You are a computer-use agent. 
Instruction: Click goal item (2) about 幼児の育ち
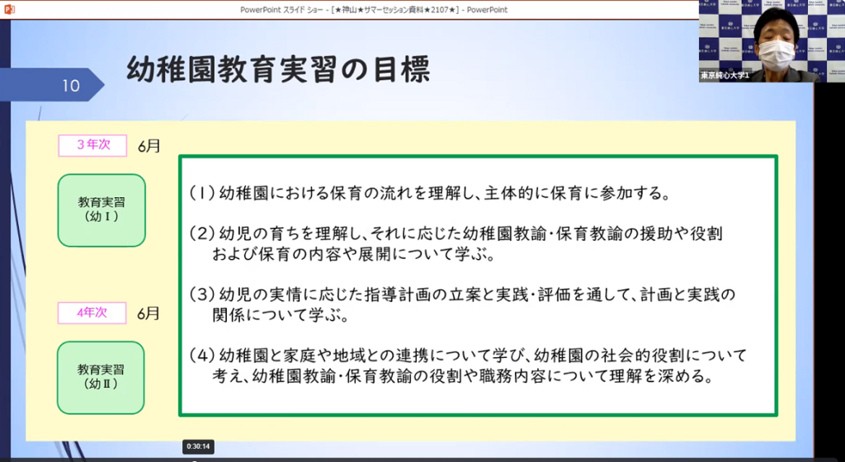point(456,244)
